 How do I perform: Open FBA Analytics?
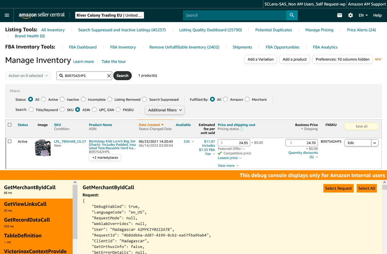click(325, 47)
